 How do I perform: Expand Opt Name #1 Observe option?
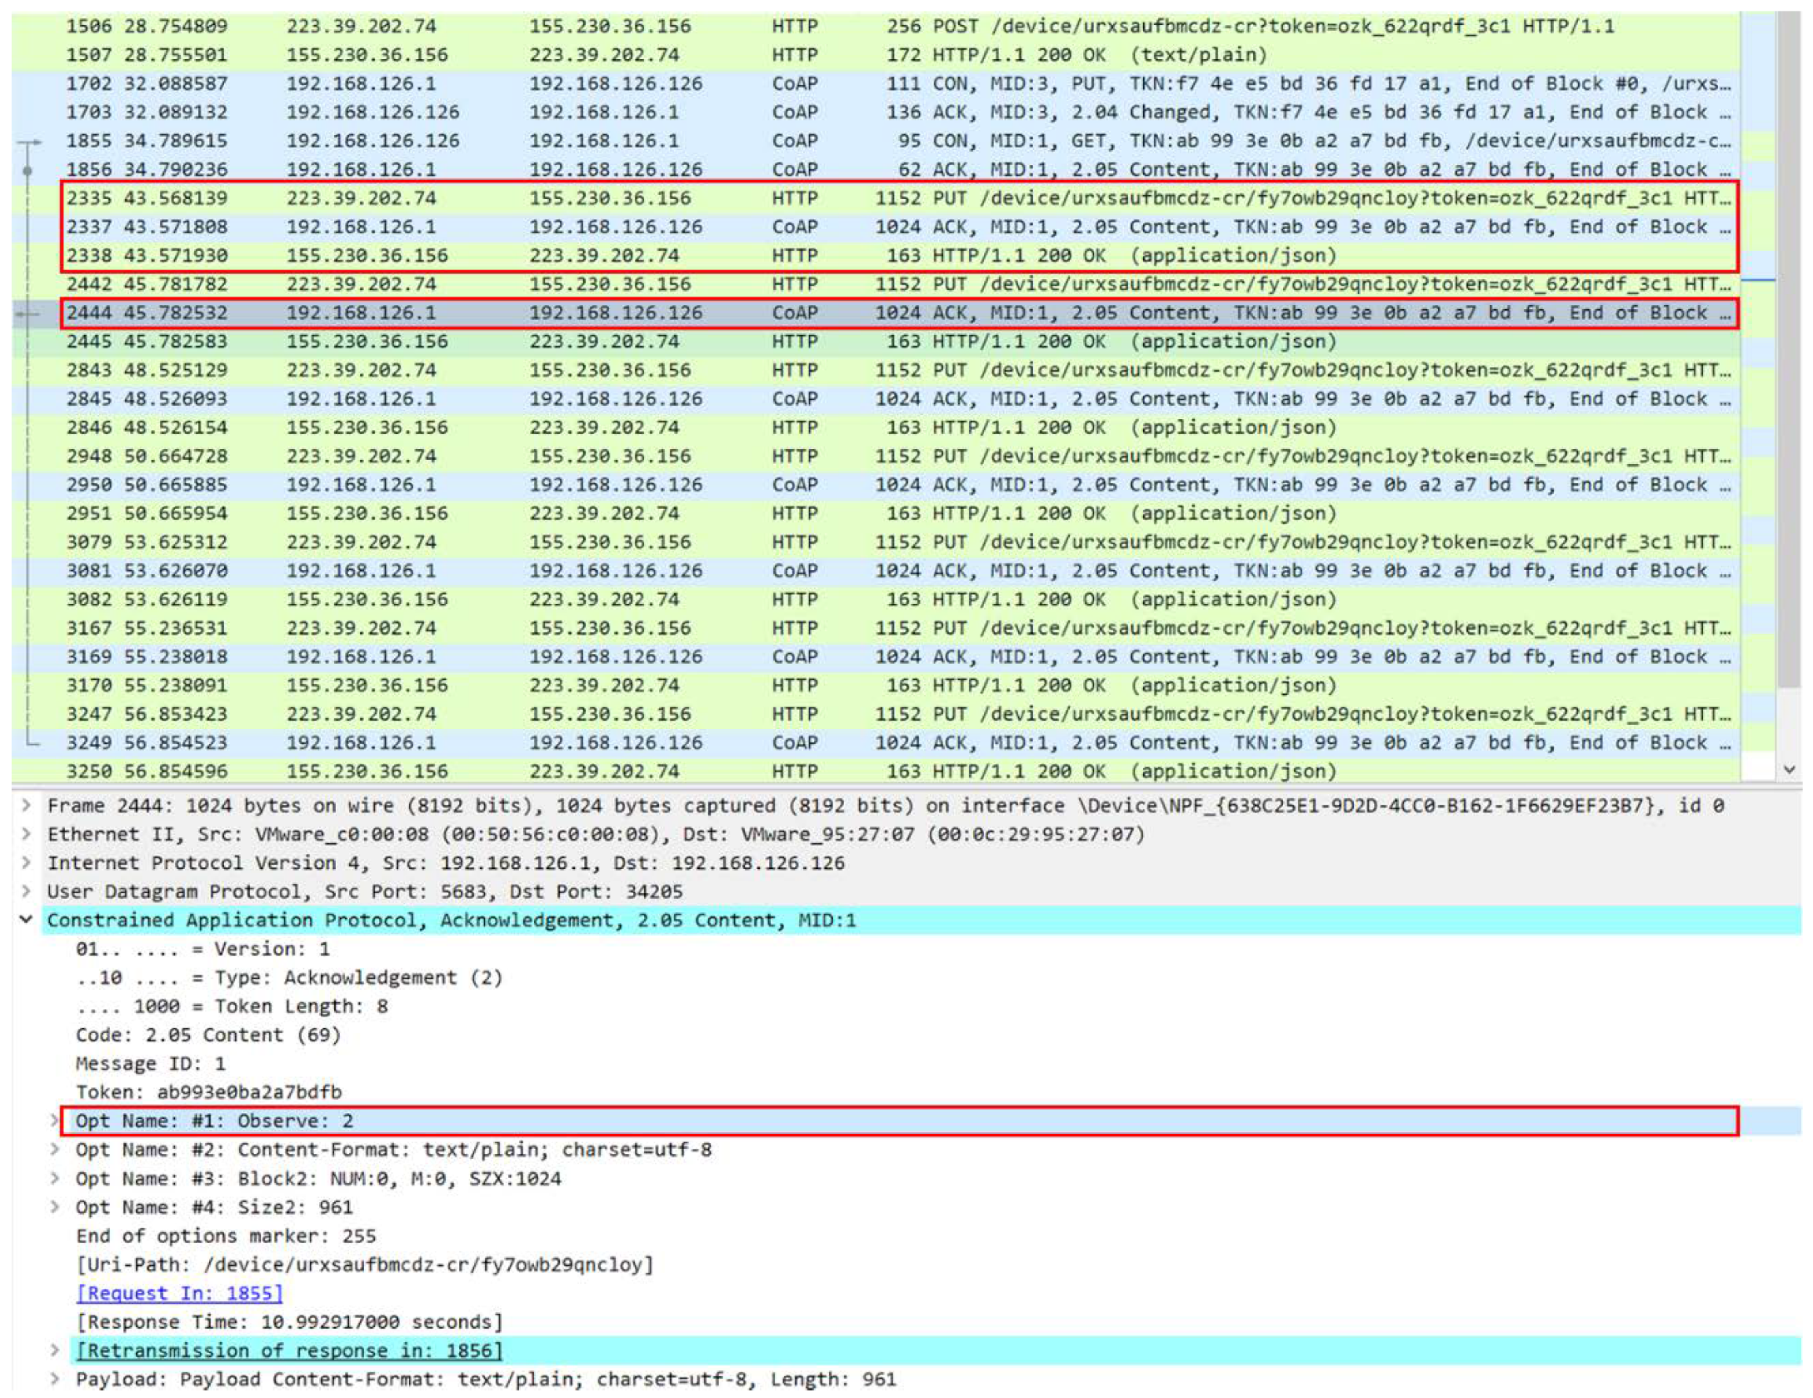[55, 1121]
